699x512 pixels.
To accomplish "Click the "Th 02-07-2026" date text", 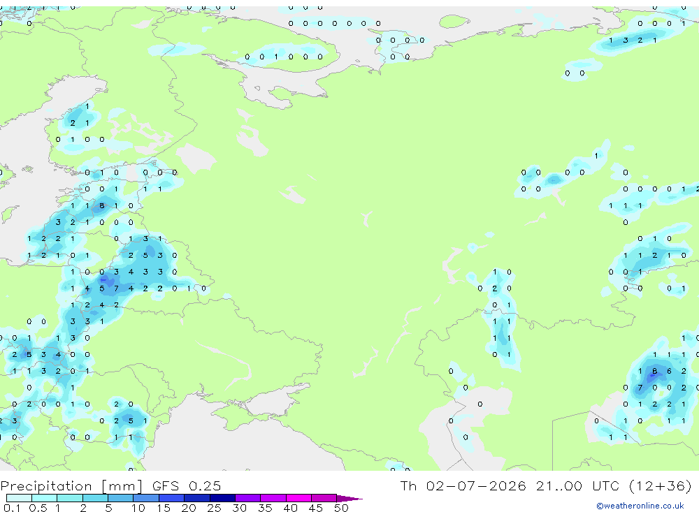I will 463,485.
